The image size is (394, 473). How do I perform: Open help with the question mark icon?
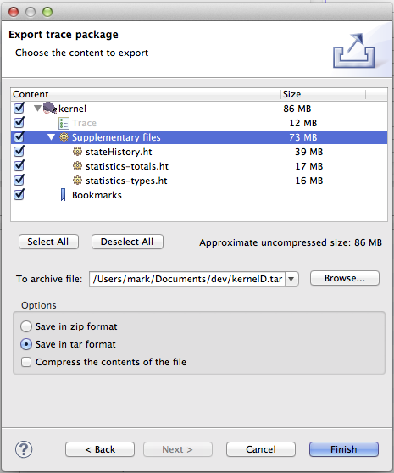(x=24, y=449)
